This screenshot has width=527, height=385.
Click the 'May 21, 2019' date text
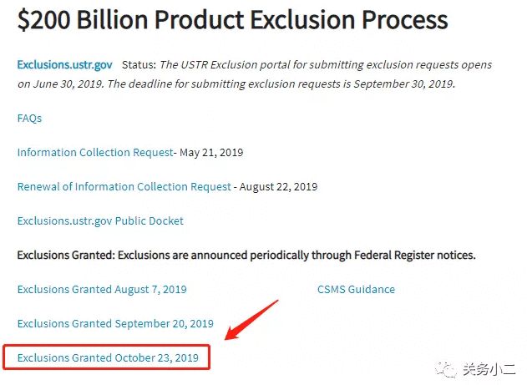[x=211, y=153]
